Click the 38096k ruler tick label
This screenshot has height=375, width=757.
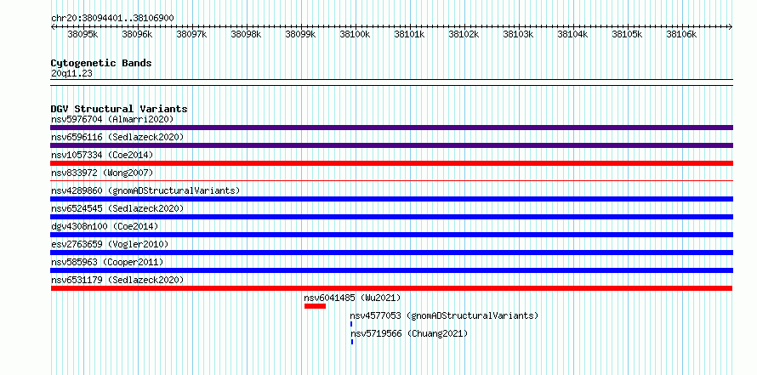[x=138, y=34]
